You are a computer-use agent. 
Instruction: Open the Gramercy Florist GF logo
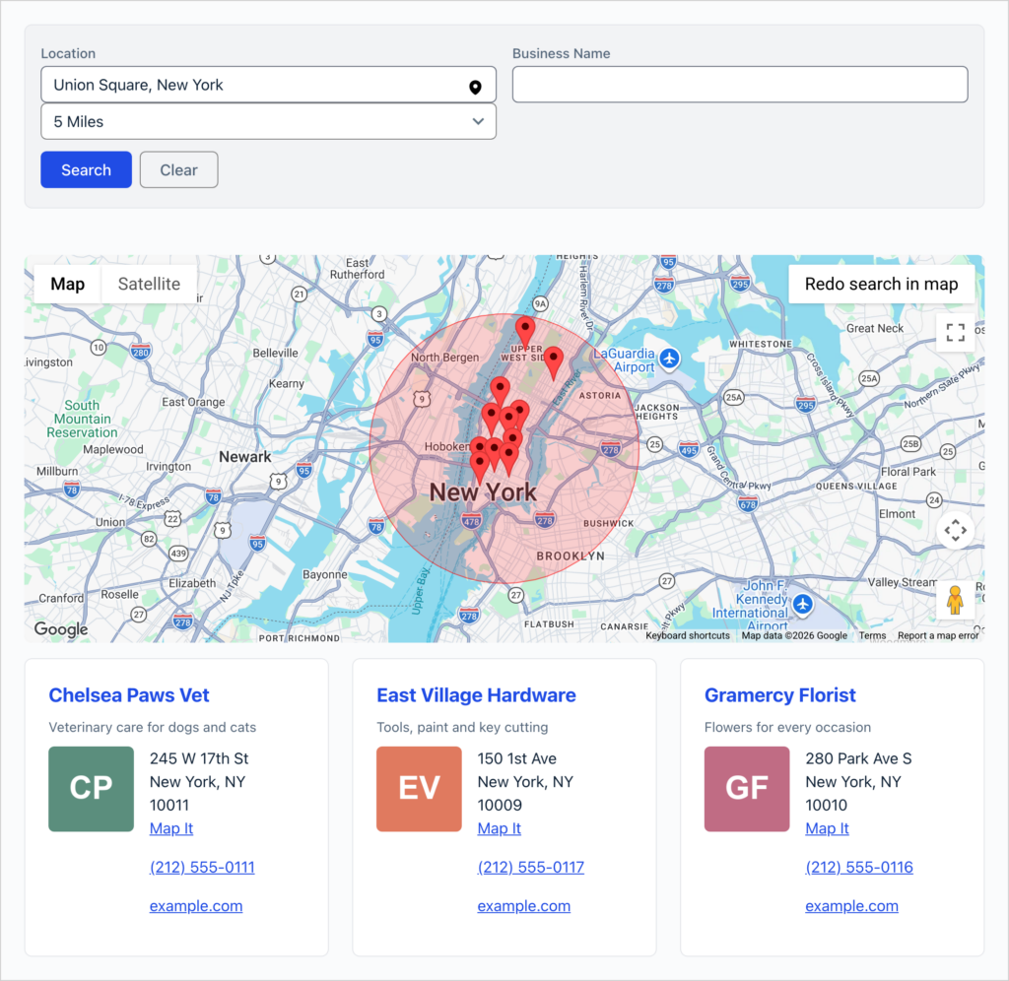pos(747,789)
